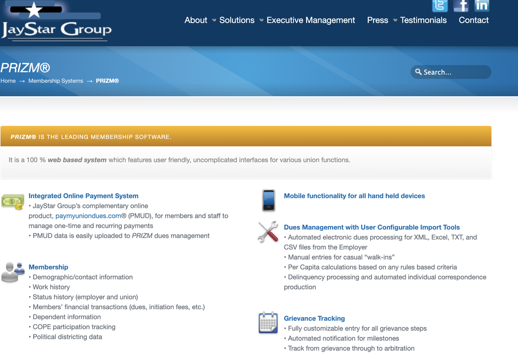Click the Membership Systems breadcrumb

(x=56, y=81)
